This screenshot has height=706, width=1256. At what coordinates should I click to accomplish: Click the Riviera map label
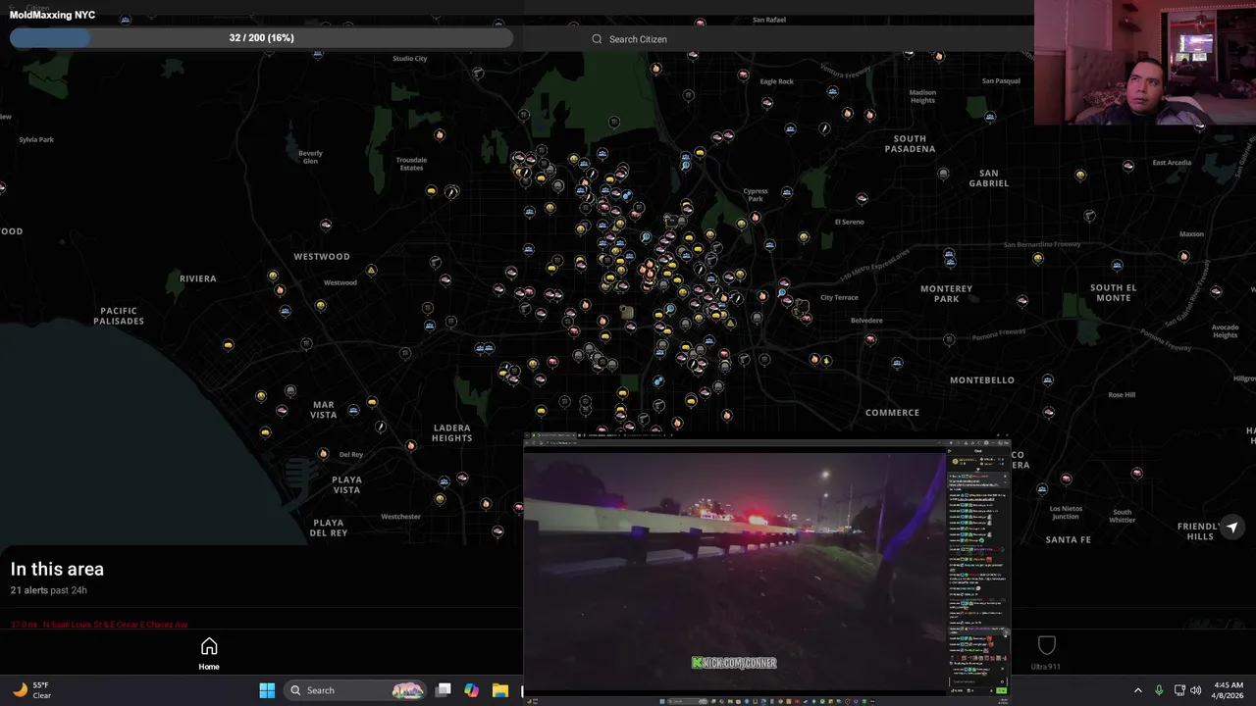tap(197, 278)
